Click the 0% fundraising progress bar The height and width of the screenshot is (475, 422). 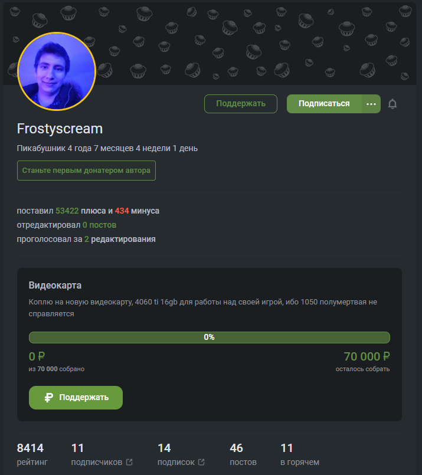pos(210,338)
